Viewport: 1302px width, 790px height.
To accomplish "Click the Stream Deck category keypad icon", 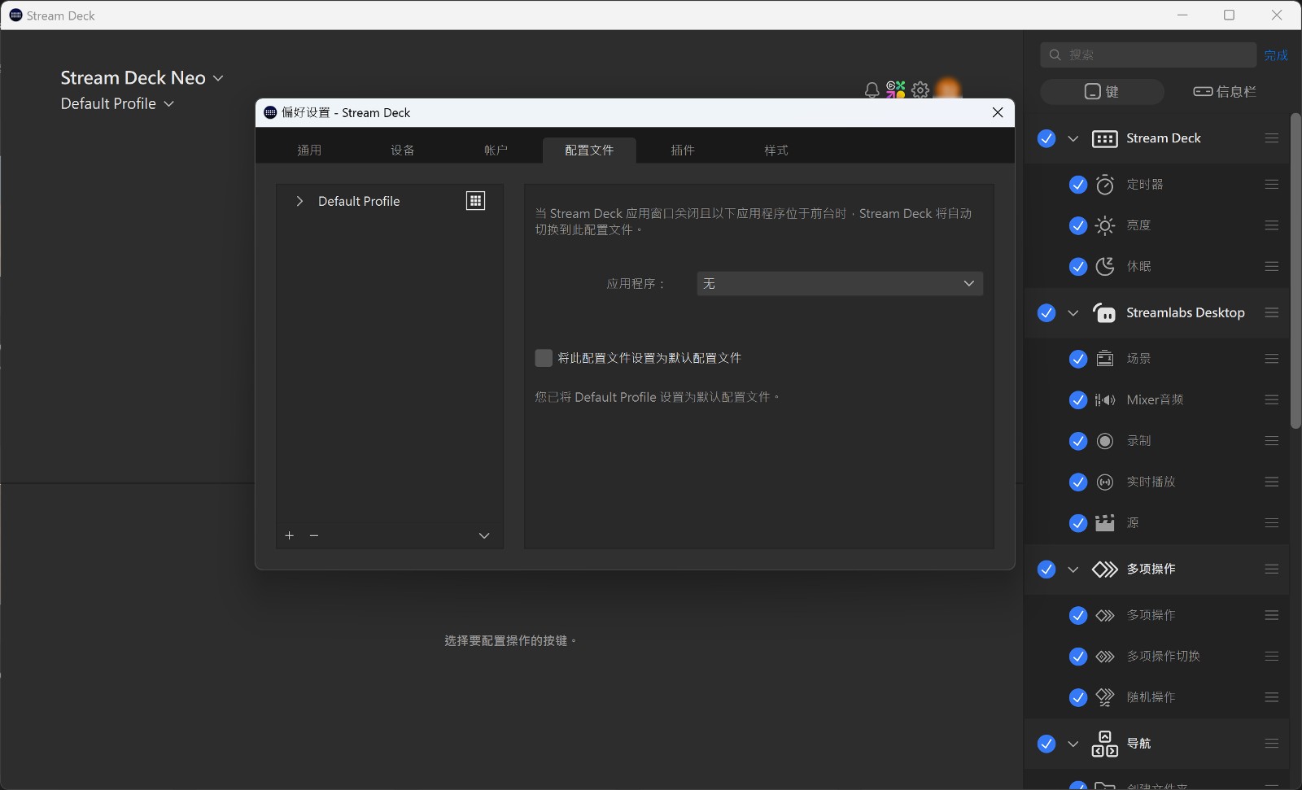I will click(1104, 139).
